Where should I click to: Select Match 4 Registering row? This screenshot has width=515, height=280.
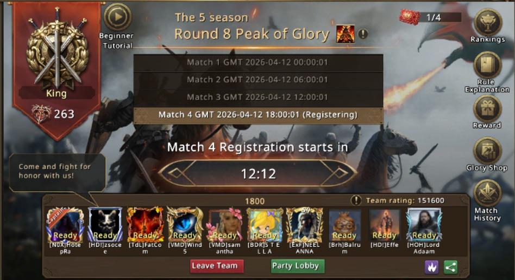(x=258, y=115)
